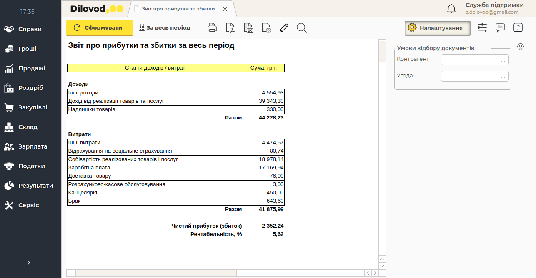Click the Контрагент input field
This screenshot has width=536, height=278.
[x=475, y=60]
